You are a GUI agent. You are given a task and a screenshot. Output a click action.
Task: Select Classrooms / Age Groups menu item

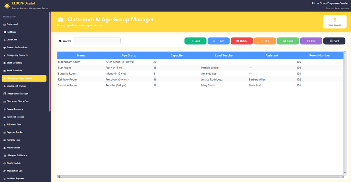[x=24, y=78]
